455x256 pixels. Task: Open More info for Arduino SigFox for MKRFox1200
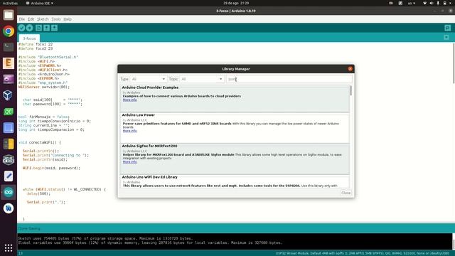tap(129, 162)
